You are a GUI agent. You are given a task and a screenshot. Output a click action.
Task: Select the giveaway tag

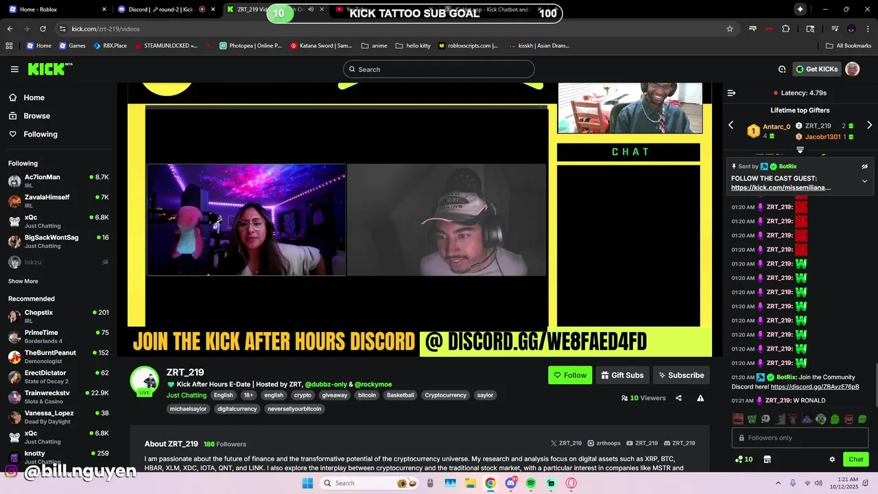coord(335,395)
